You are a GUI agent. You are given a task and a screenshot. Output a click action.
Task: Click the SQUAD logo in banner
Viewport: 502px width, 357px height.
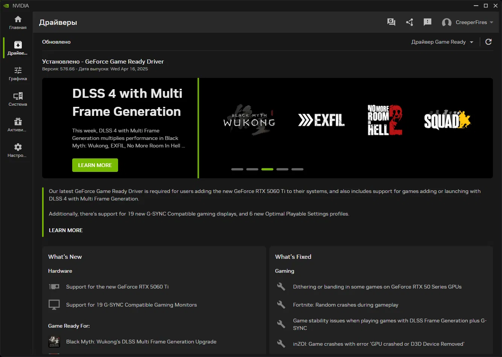click(x=447, y=120)
